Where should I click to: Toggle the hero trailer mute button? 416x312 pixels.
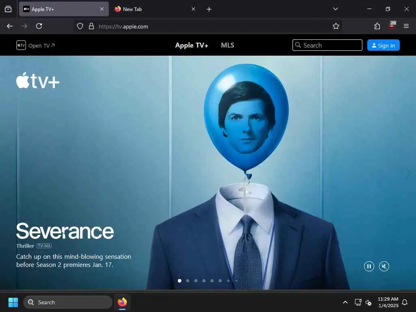pyautogui.click(x=384, y=266)
